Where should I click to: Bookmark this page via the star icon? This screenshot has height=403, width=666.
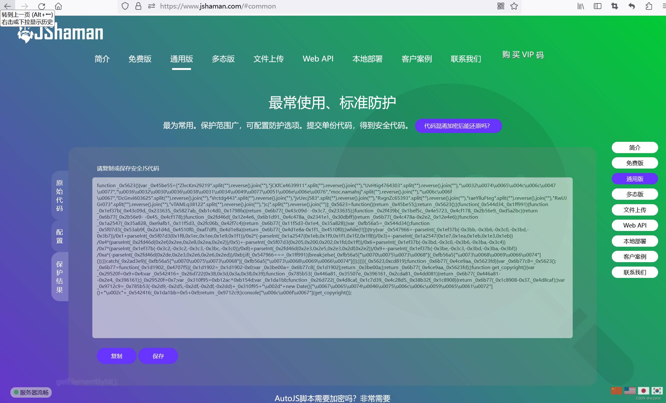[514, 6]
